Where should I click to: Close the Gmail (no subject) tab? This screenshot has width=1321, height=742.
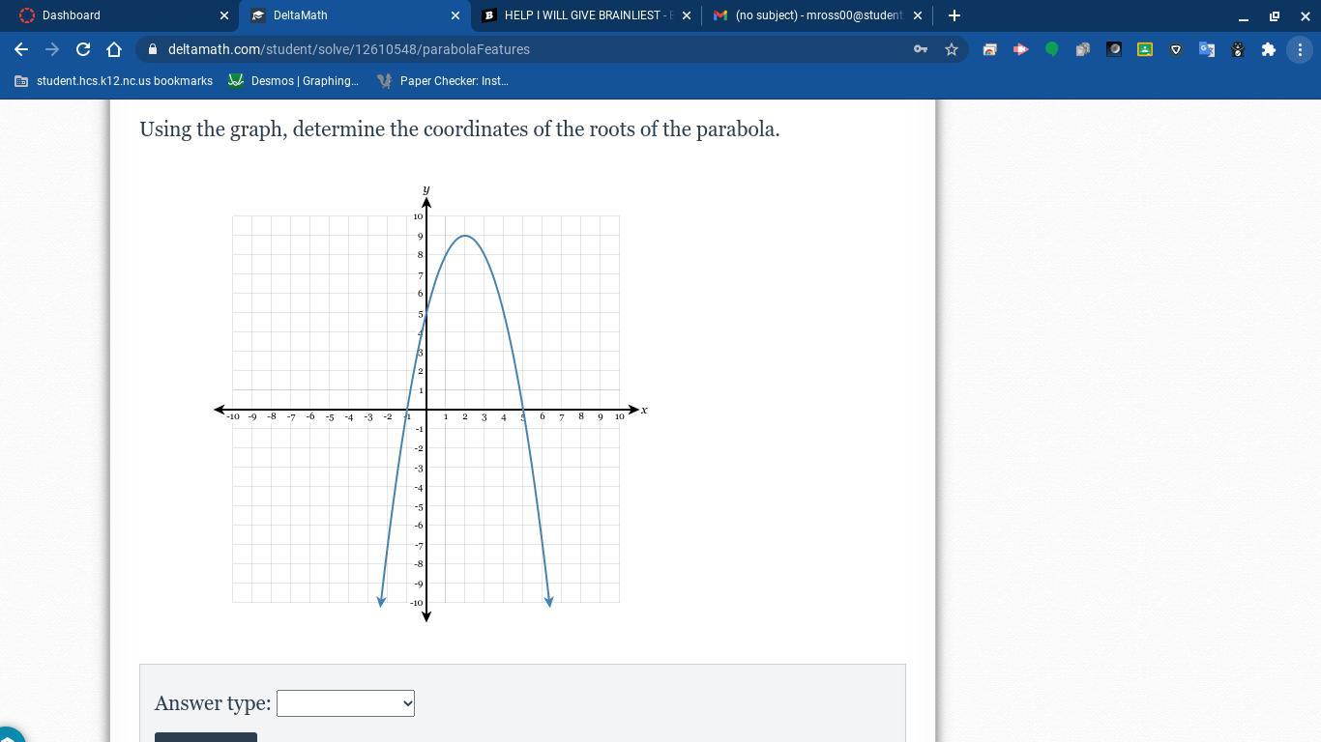click(918, 15)
